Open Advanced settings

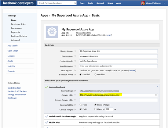16,40
